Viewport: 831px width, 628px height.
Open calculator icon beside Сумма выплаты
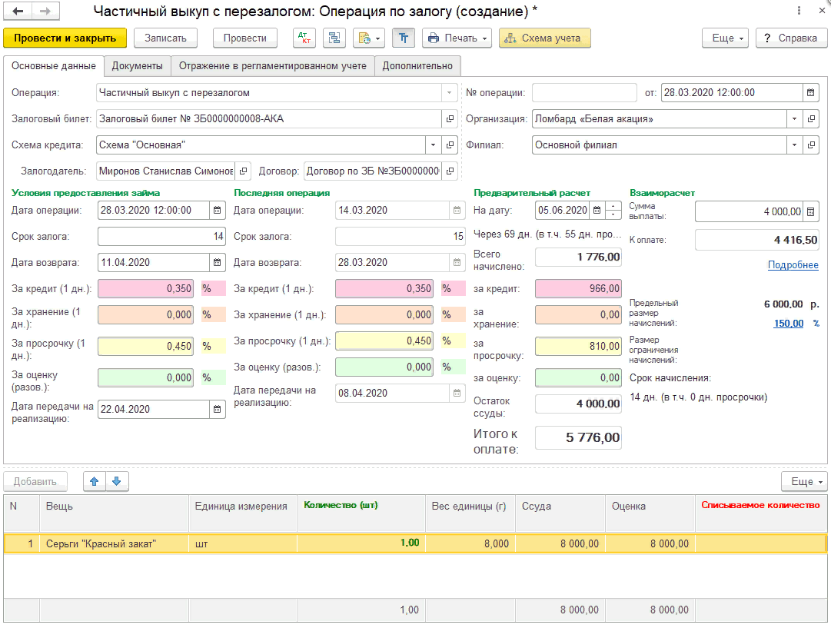pyautogui.click(x=810, y=211)
